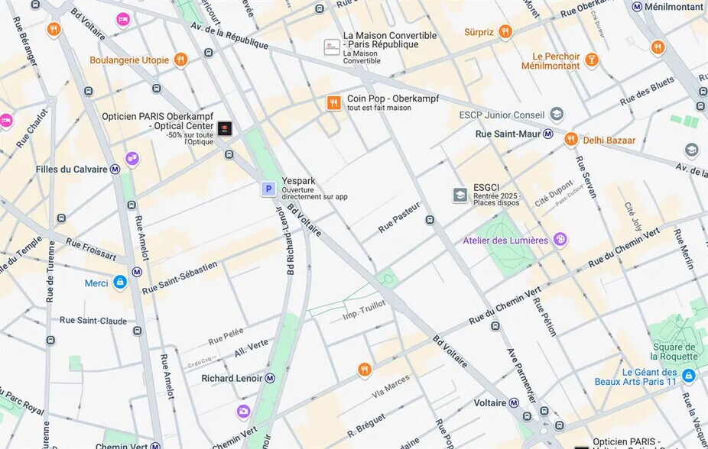Click the Square de la Roquette label
Image resolution: width=708 pixels, height=449 pixels.
pos(674,351)
